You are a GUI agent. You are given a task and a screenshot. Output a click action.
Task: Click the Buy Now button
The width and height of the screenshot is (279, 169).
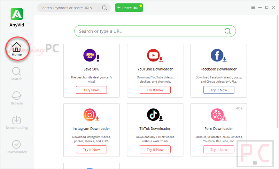91,90
